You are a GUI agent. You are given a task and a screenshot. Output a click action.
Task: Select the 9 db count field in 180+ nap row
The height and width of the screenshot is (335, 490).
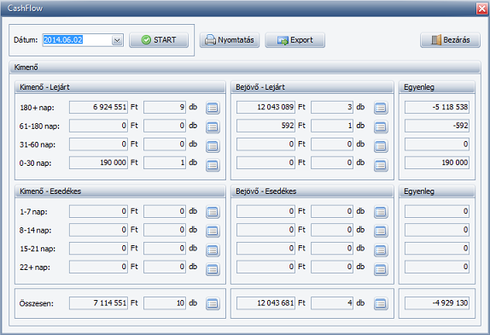click(165, 108)
